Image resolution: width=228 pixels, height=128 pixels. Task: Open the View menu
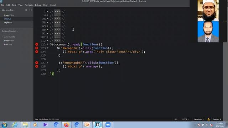pos(20,5)
